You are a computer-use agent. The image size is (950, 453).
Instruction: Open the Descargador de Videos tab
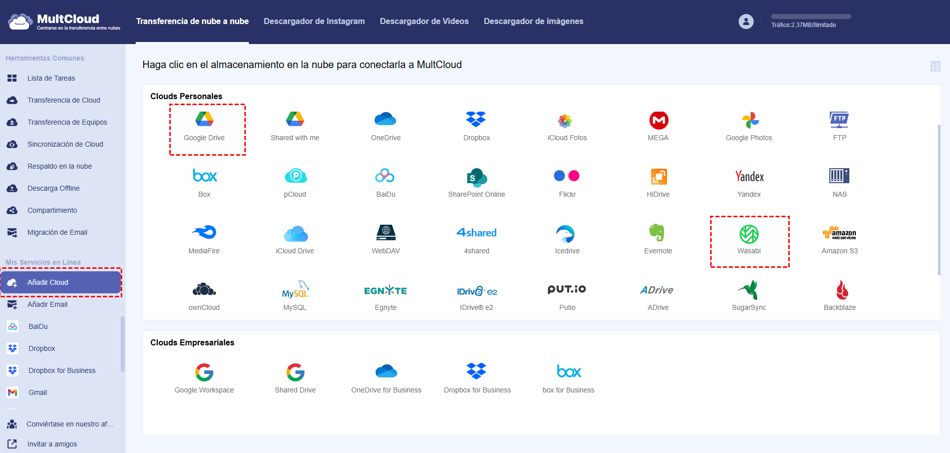pos(424,21)
